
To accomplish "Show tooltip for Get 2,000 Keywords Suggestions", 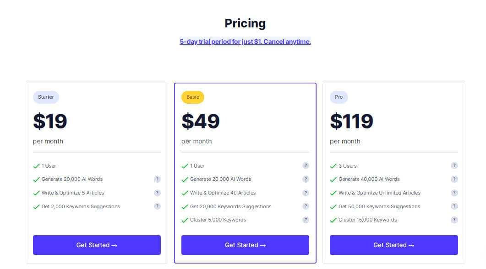I will [x=157, y=206].
